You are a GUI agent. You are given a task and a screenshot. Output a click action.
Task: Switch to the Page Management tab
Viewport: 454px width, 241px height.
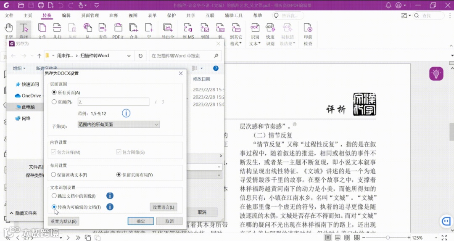(90, 16)
